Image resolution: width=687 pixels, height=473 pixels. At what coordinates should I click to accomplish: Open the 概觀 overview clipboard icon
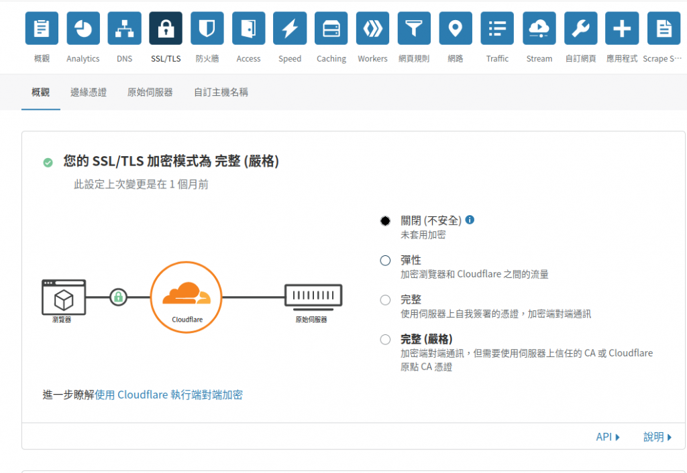click(x=42, y=28)
